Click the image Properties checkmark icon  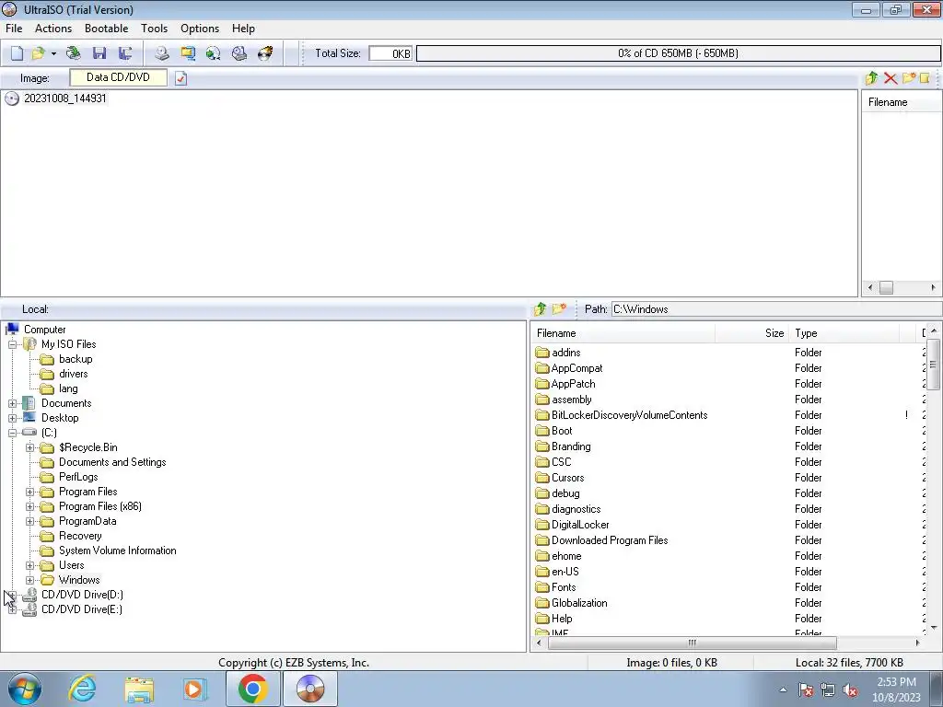(181, 78)
